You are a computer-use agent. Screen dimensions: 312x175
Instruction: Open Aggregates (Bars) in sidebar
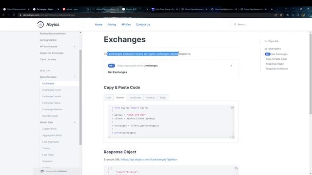tap(52, 135)
